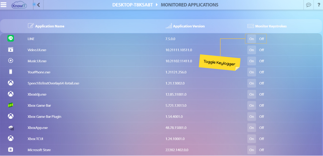Viewport: 323px width, 156px height.
Task: Click version 1.24.10001.0
Action: (175, 139)
